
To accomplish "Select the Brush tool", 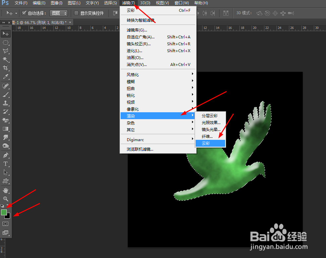I will [6, 95].
